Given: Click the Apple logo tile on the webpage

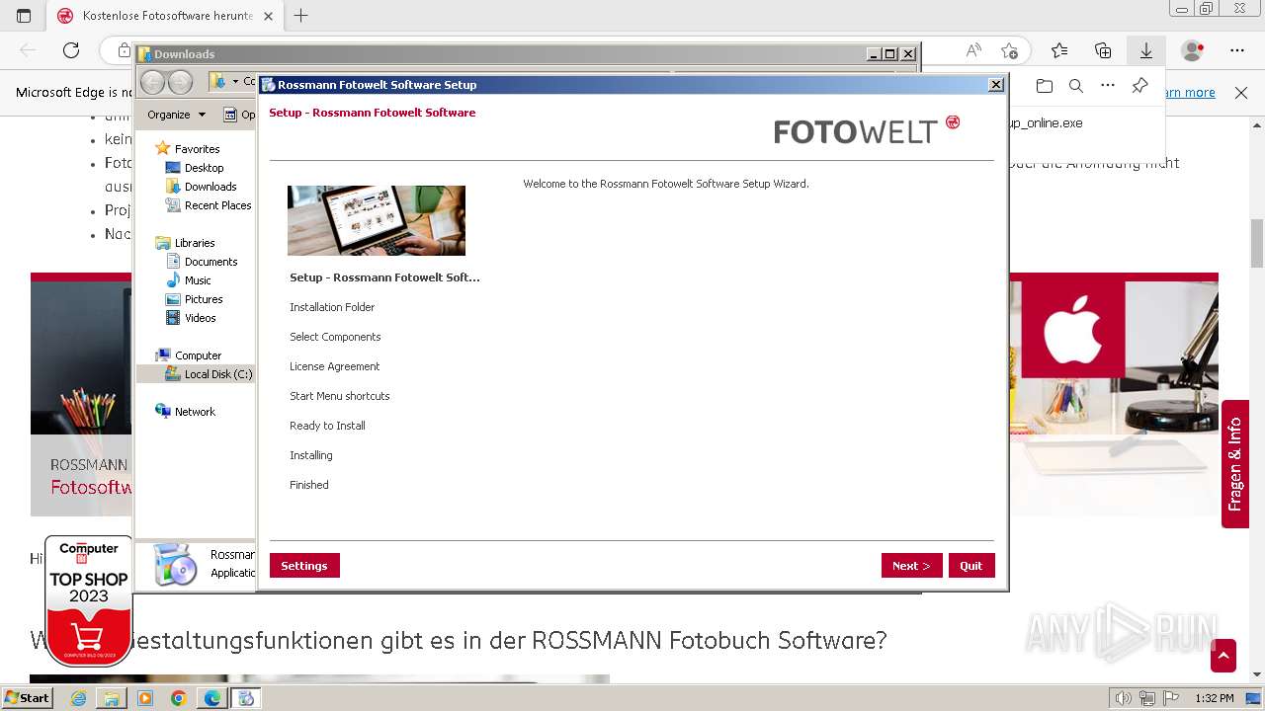Looking at the screenshot, I should pyautogui.click(x=1073, y=329).
